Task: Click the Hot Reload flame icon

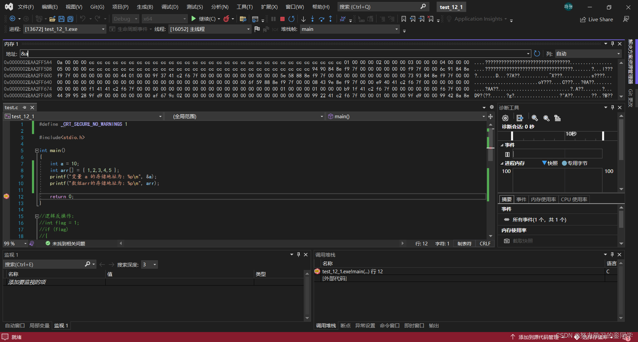Action: pyautogui.click(x=227, y=19)
